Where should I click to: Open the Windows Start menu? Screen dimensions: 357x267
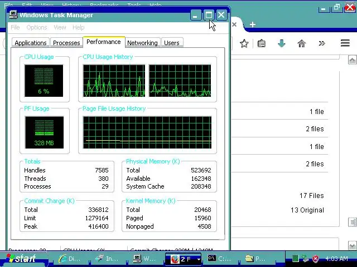tap(24, 259)
